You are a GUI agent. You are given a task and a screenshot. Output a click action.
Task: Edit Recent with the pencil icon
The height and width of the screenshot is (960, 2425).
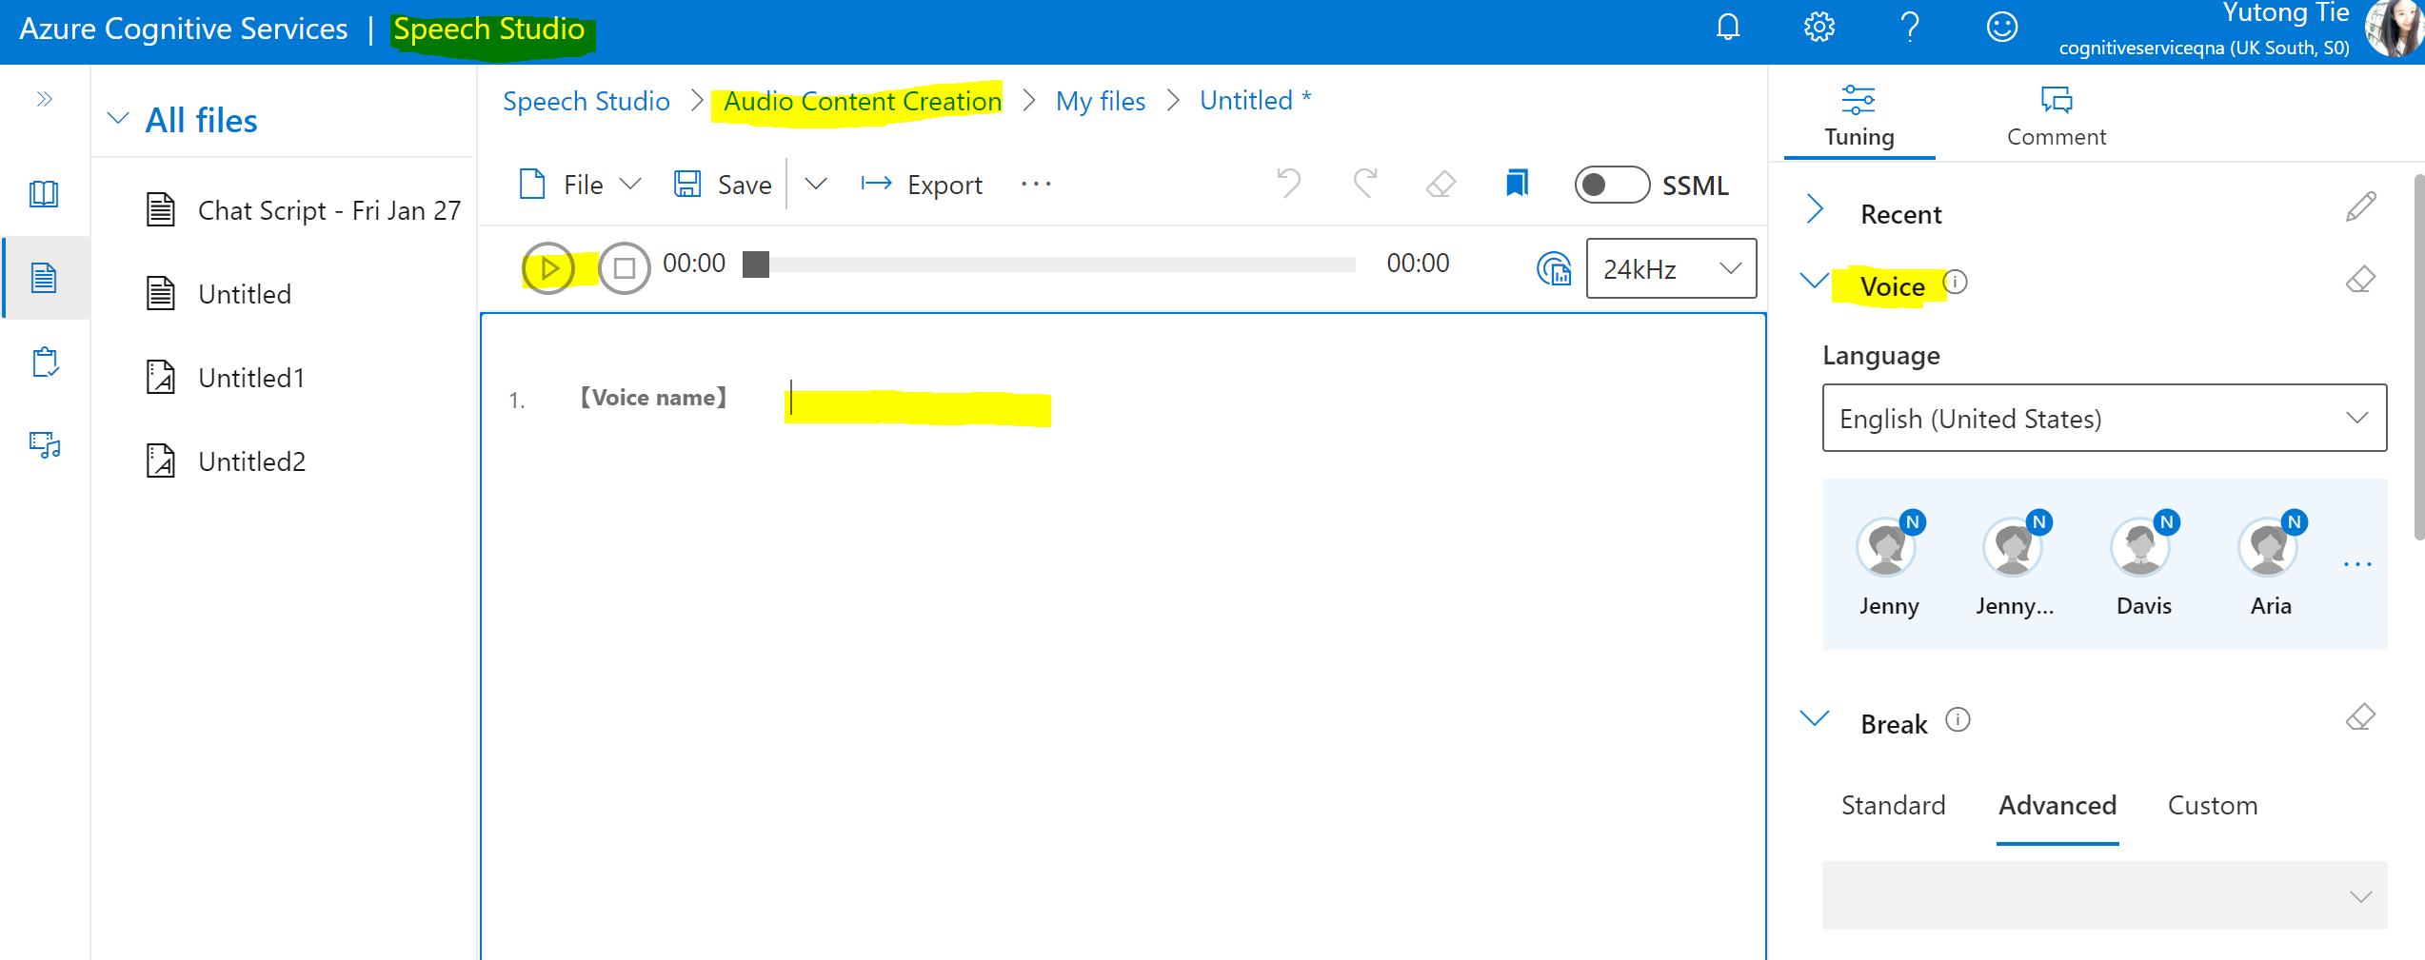pyautogui.click(x=2360, y=206)
